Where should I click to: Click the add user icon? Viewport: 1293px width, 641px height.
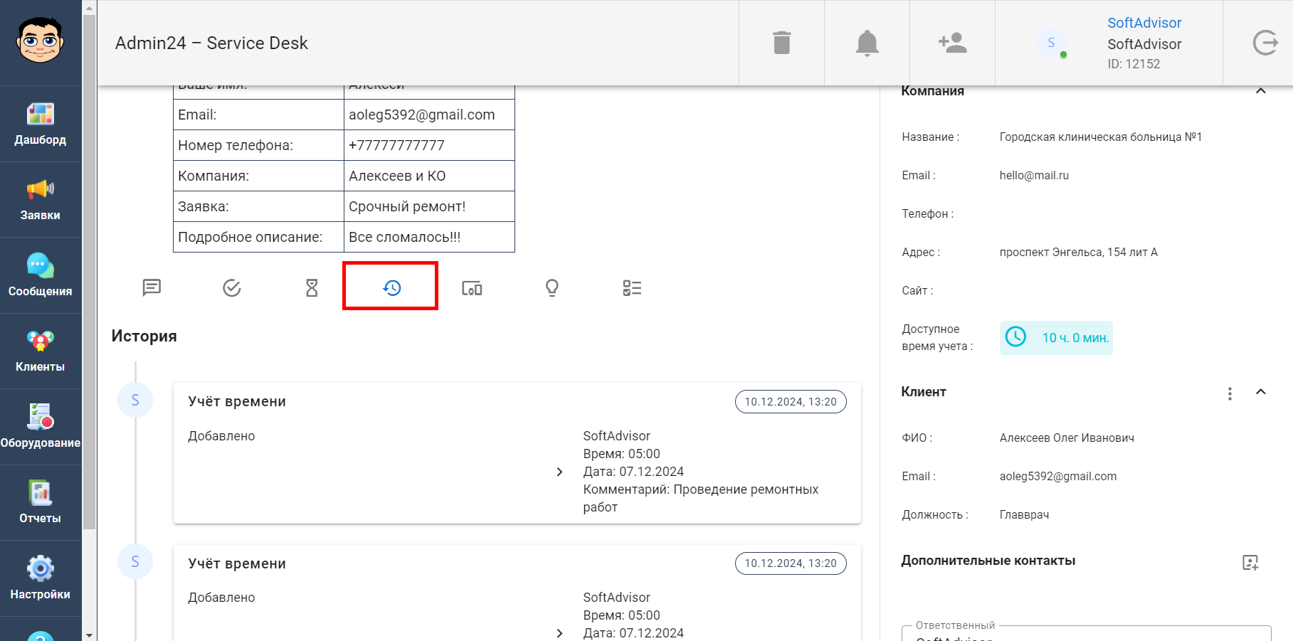pyautogui.click(x=952, y=43)
